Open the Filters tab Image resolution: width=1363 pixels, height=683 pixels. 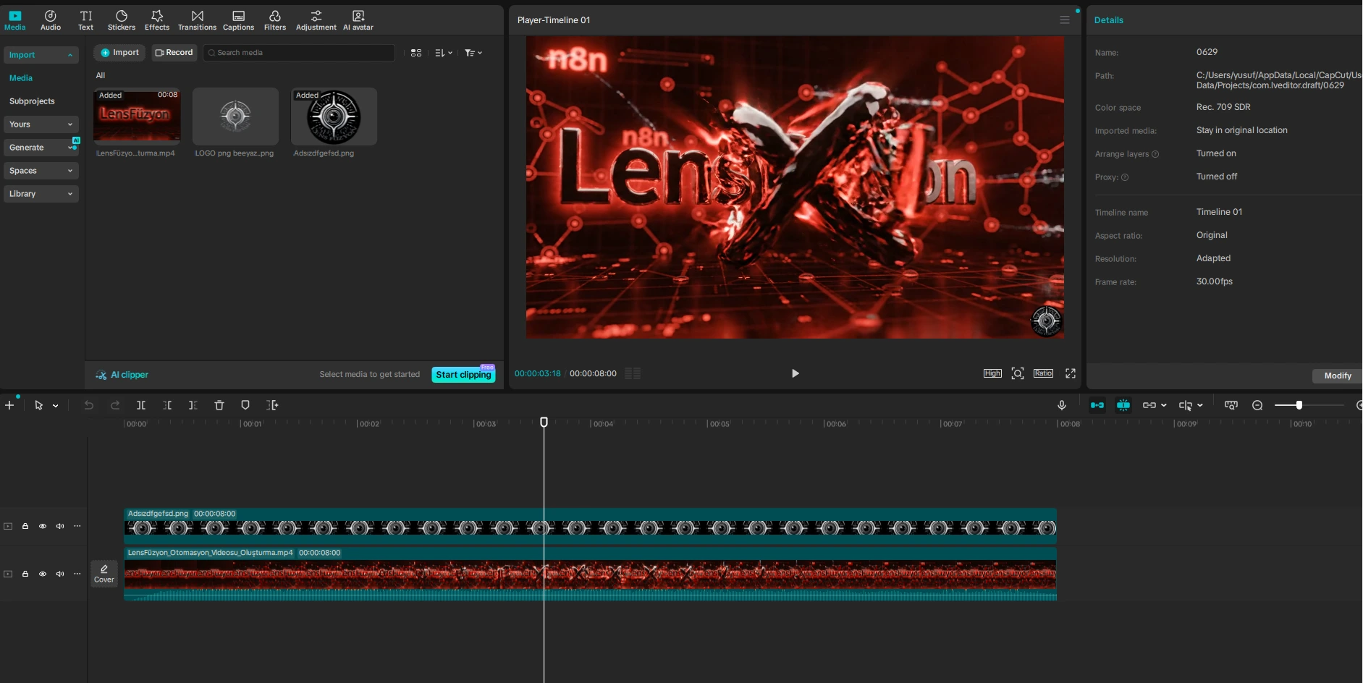pyautogui.click(x=275, y=20)
